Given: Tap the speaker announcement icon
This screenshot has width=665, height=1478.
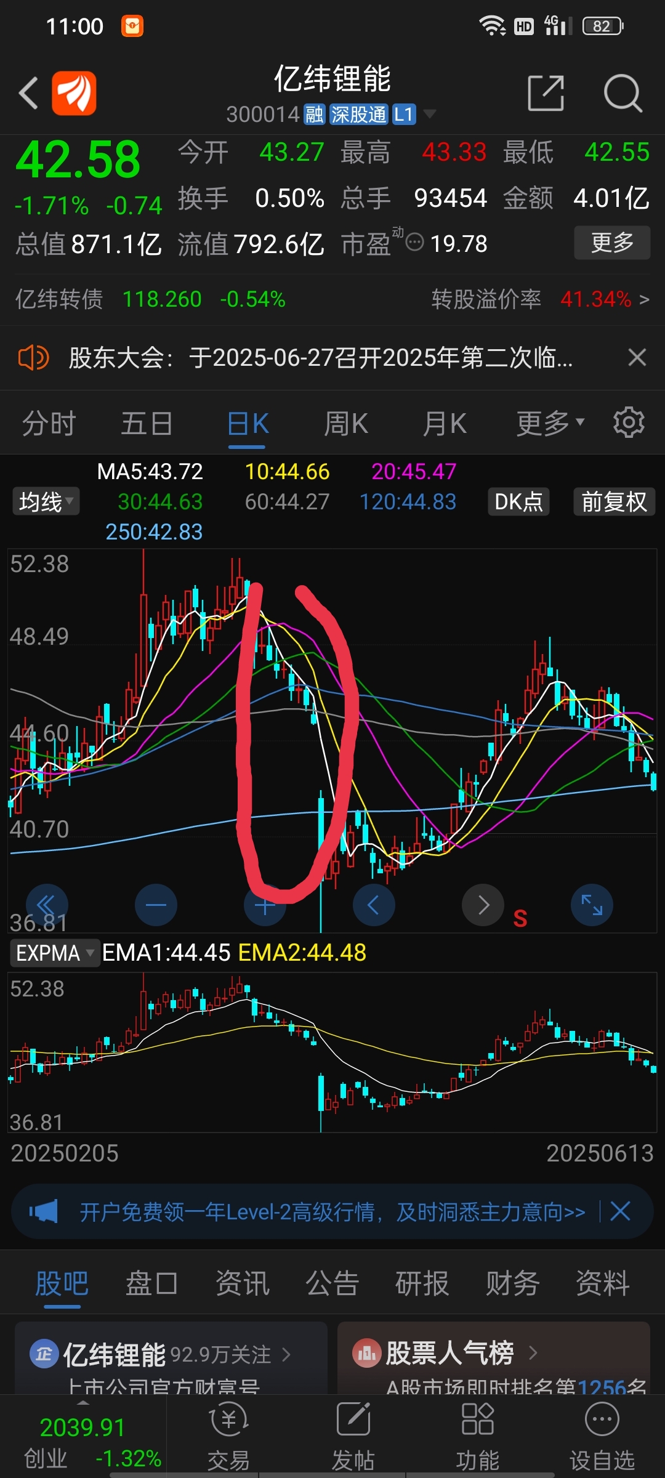Looking at the screenshot, I should pos(33,357).
